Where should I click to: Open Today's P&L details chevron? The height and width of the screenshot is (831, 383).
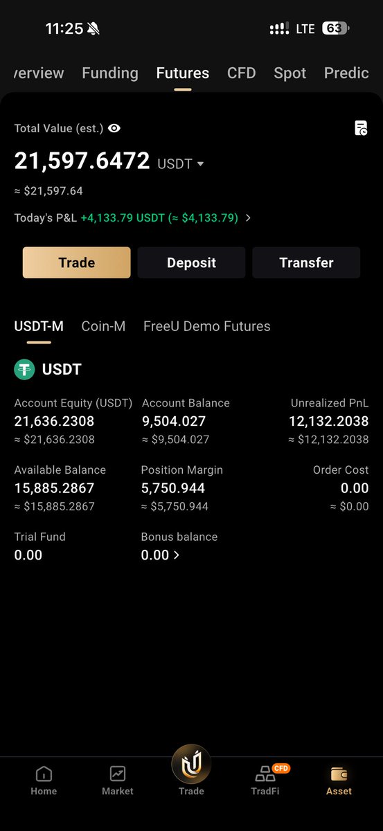(249, 217)
